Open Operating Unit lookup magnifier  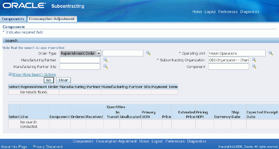(271, 53)
